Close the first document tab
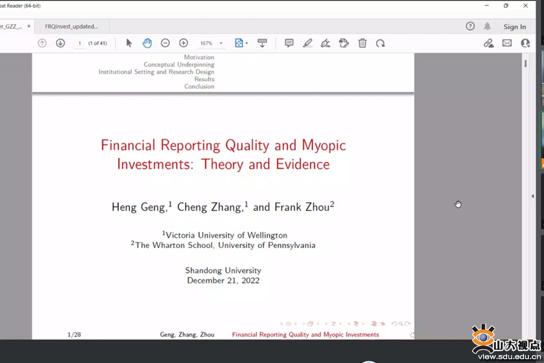The height and width of the screenshot is (363, 544). pos(29,26)
